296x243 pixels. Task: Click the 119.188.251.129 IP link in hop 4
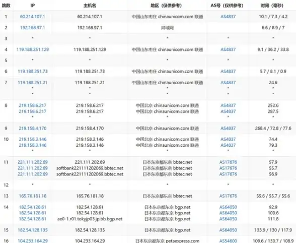click(33, 49)
